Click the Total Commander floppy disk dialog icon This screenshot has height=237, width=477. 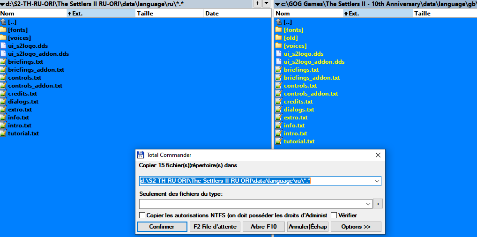pyautogui.click(x=140, y=155)
